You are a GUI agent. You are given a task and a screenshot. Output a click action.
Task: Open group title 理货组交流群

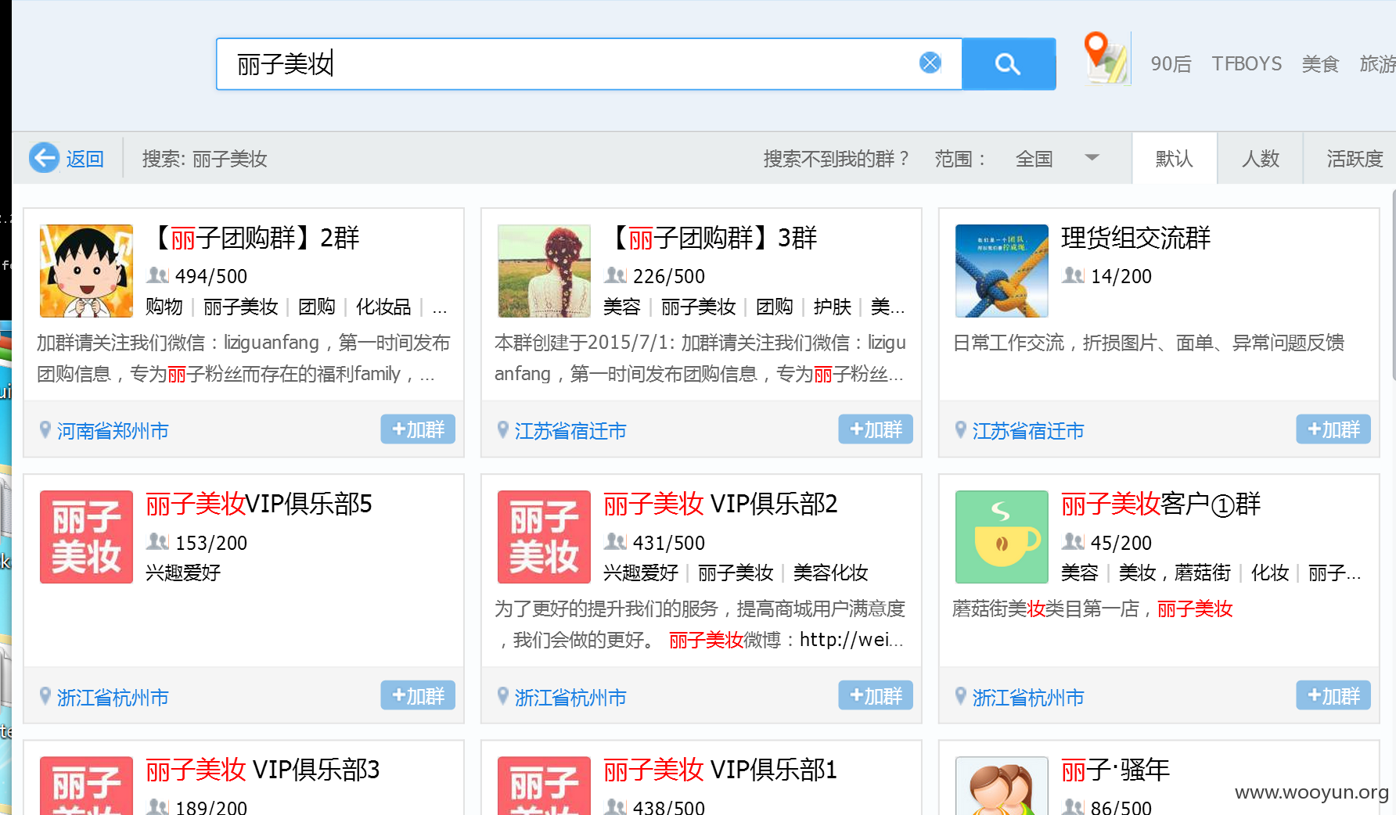(x=1135, y=238)
